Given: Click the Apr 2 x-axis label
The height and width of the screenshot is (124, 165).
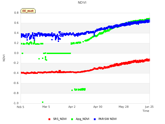Looking at the screenshot, I should [x=72, y=107].
